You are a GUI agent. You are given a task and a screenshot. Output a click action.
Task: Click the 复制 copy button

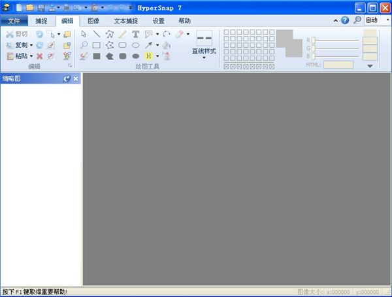tap(17, 45)
